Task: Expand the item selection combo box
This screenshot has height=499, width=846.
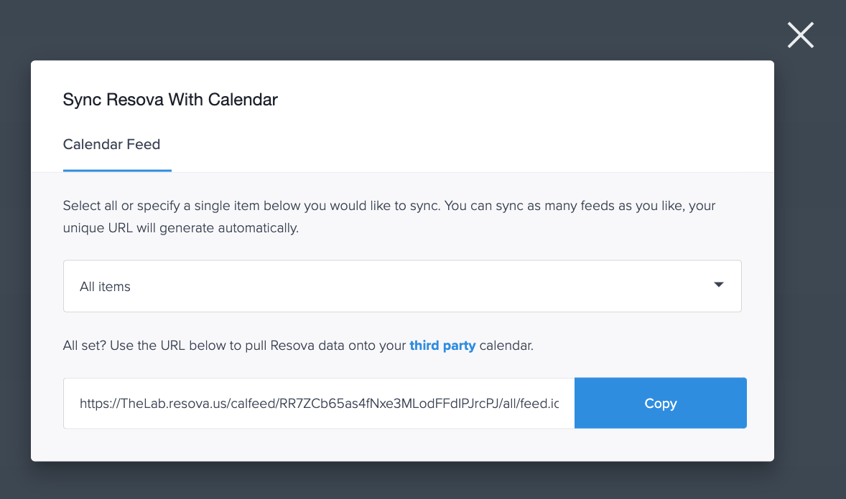Action: tap(402, 285)
